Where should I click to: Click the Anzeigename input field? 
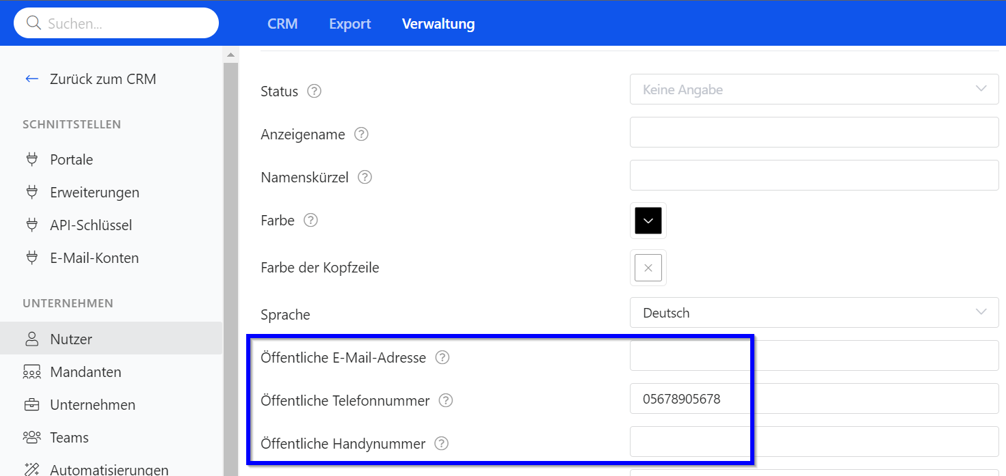[814, 132]
